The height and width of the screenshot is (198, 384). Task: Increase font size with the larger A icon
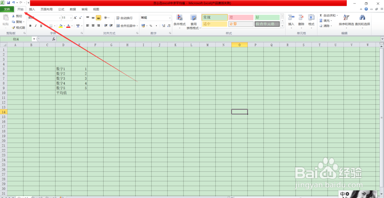(75, 18)
